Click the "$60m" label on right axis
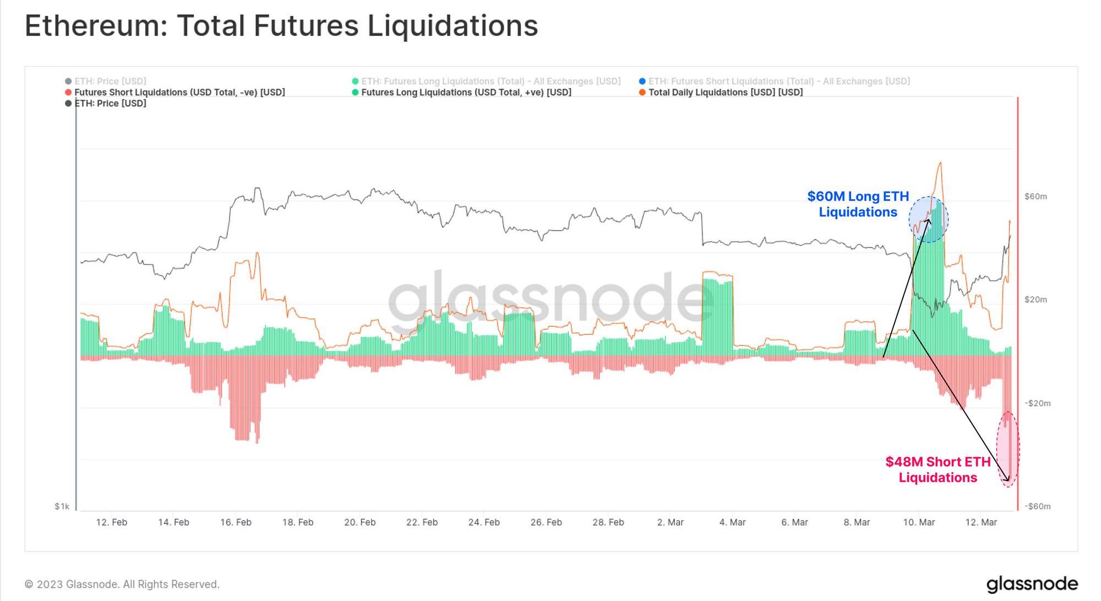Image resolution: width=1101 pixels, height=601 pixels. 1035,196
